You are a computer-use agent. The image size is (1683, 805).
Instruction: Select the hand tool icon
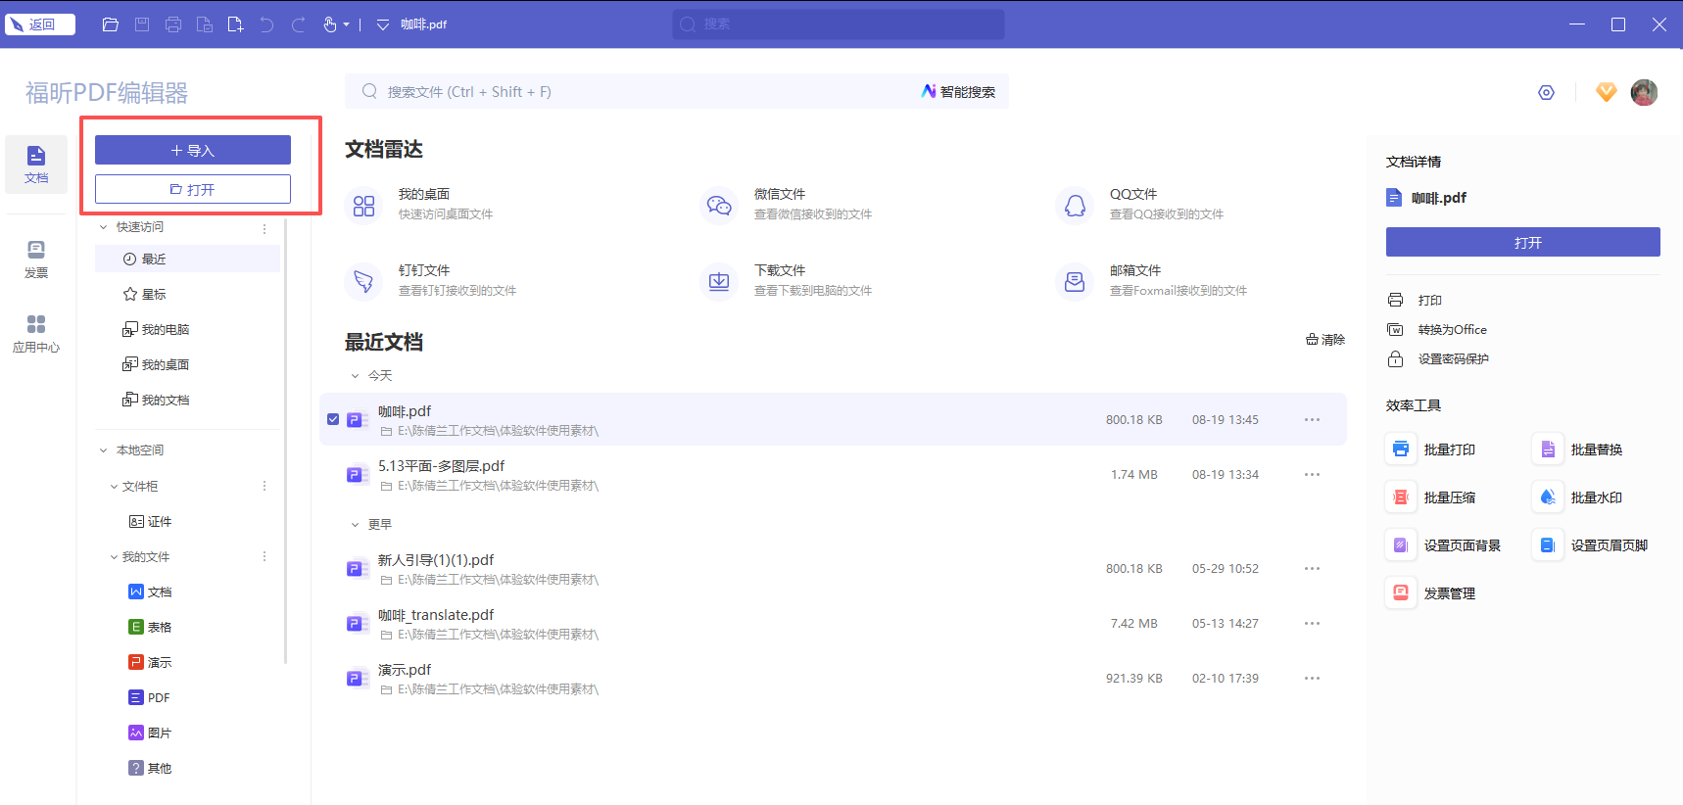click(330, 24)
